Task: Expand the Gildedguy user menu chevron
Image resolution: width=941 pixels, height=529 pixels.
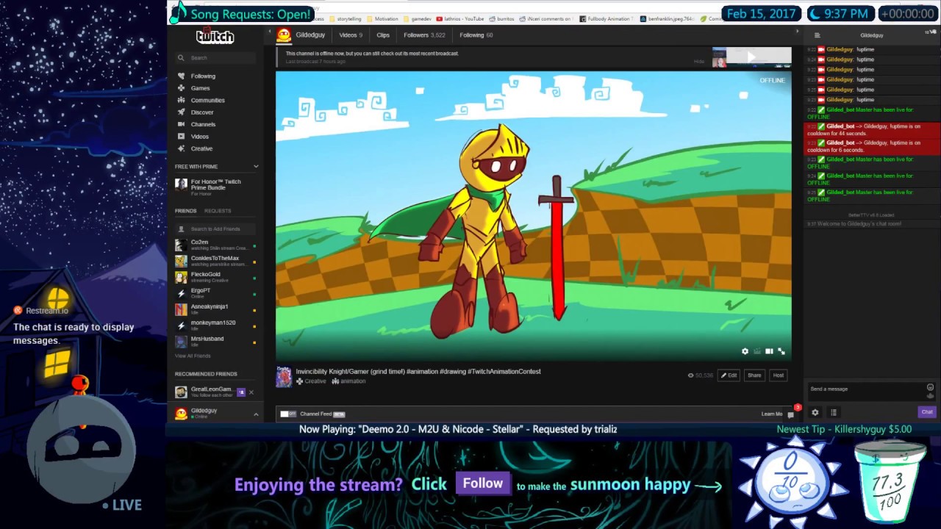Action: tap(256, 414)
